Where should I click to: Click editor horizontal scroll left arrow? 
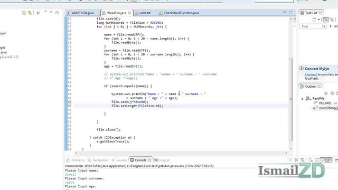pos(76,153)
